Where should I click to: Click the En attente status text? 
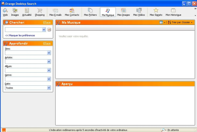[173, 130]
